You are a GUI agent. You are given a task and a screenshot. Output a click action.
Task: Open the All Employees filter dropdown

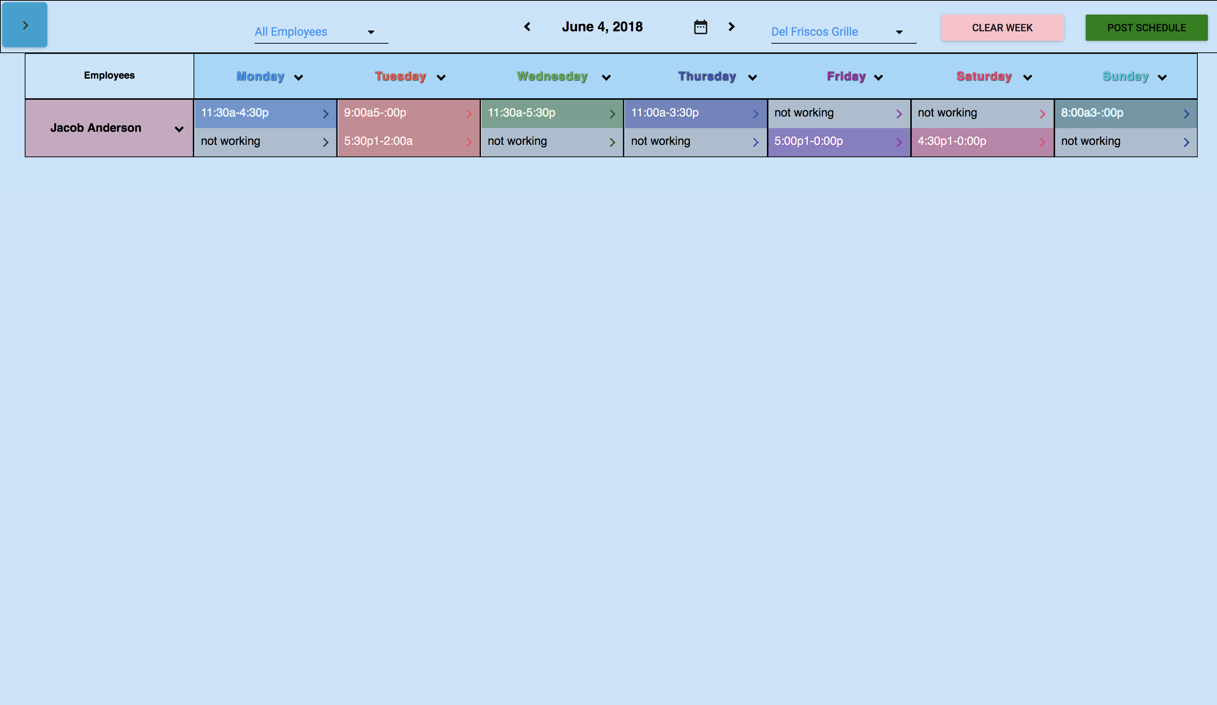click(x=321, y=32)
